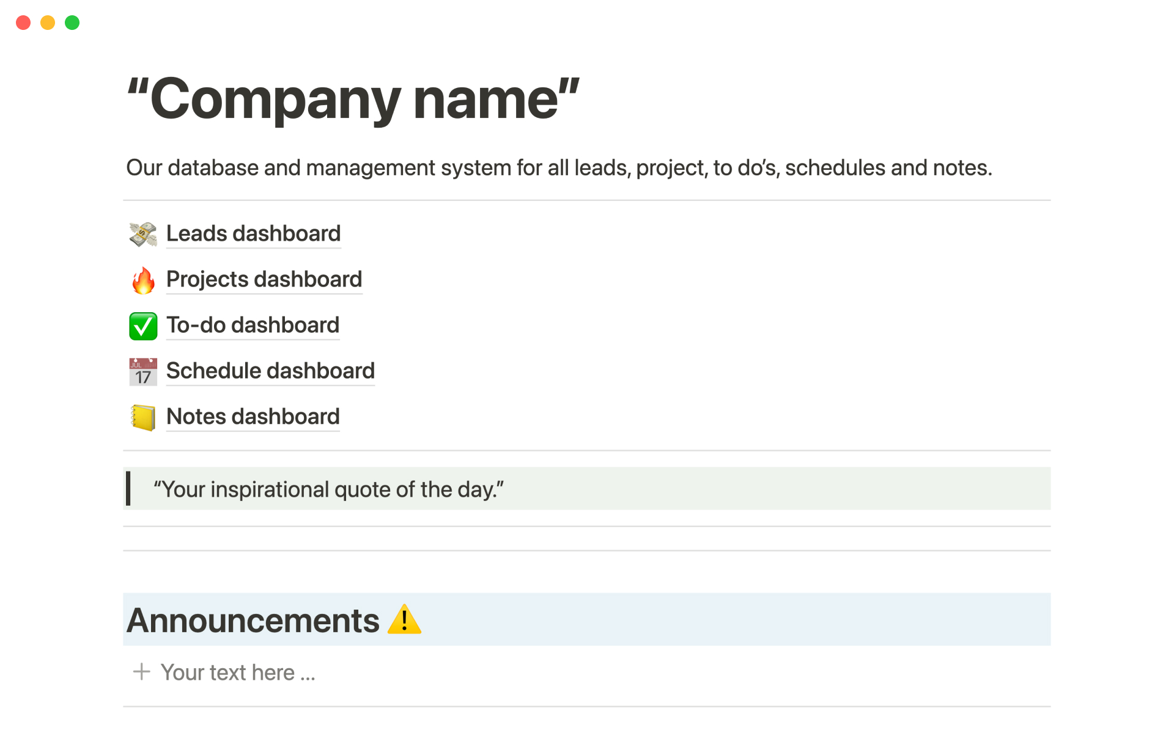1174x733 pixels.
Task: Click the yellow notebook Notes icon
Action: (143, 418)
